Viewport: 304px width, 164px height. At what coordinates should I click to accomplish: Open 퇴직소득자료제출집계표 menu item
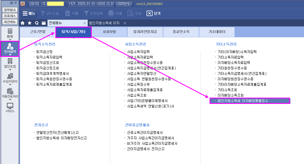[x=54, y=85]
